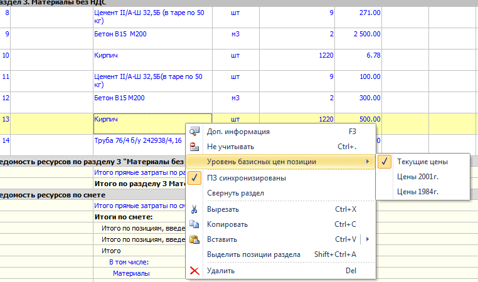Click the clipboard paste icon
478x282 pixels.
pos(195,239)
